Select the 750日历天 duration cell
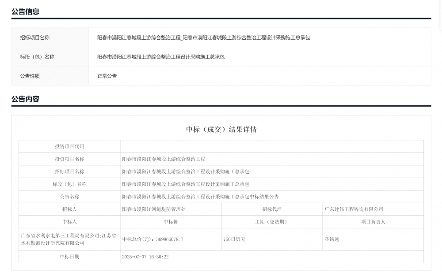This screenshot has height=272, width=442. (x=272, y=239)
